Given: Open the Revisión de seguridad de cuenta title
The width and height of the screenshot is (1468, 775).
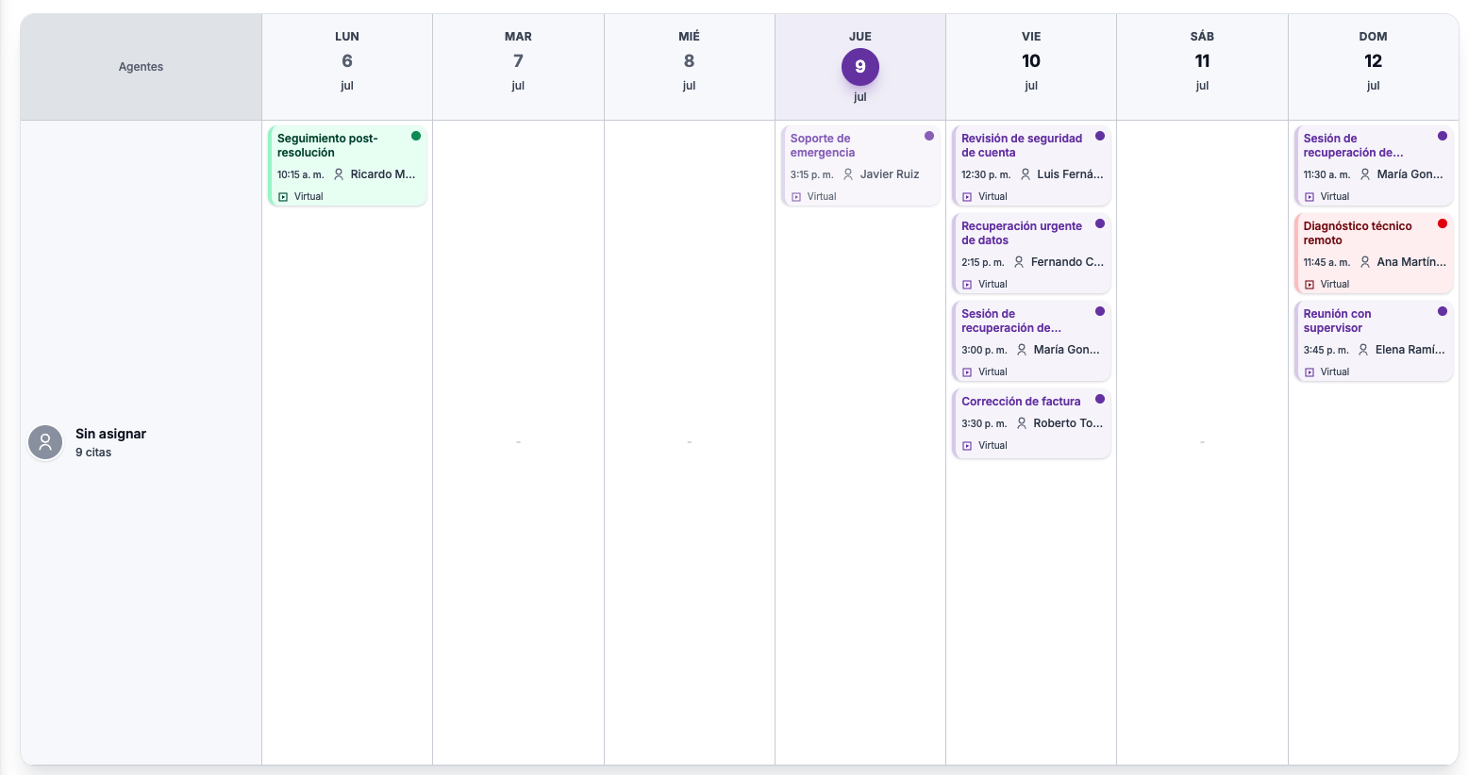Looking at the screenshot, I should tap(1022, 145).
